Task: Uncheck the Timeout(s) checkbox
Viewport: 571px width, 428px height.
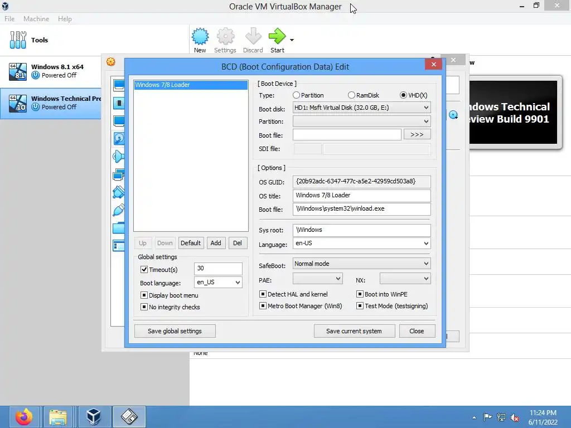Action: coord(144,270)
